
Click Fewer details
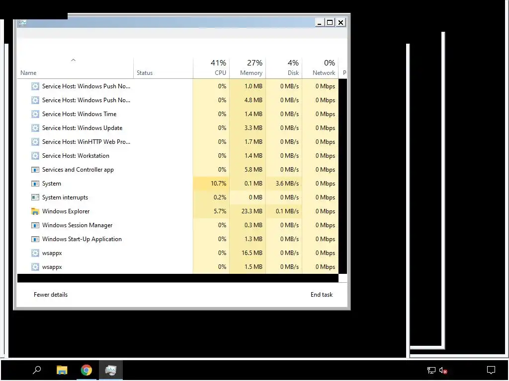[x=51, y=295]
